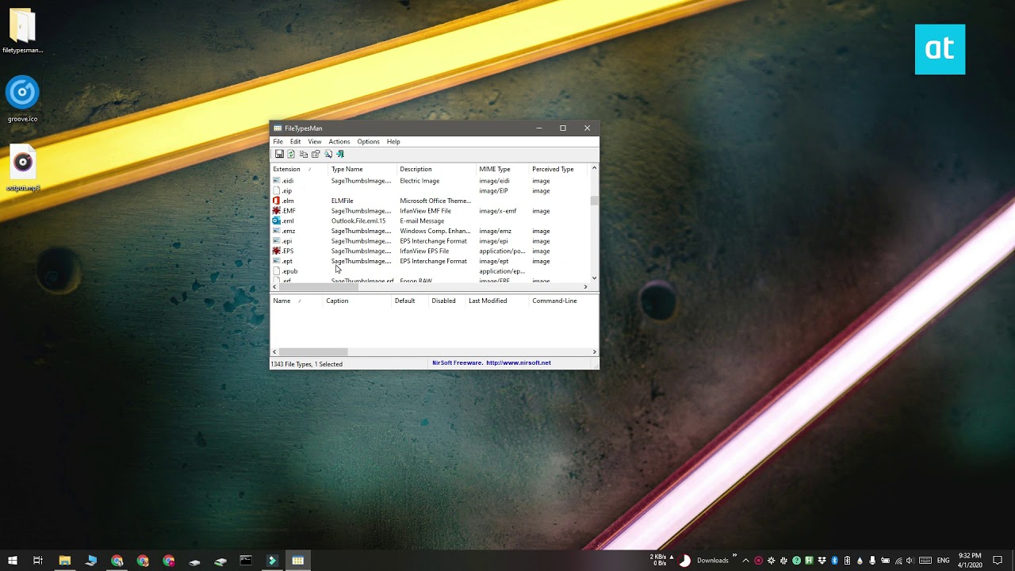Click the ENG language indicator
This screenshot has height=571, width=1015.
point(943,561)
